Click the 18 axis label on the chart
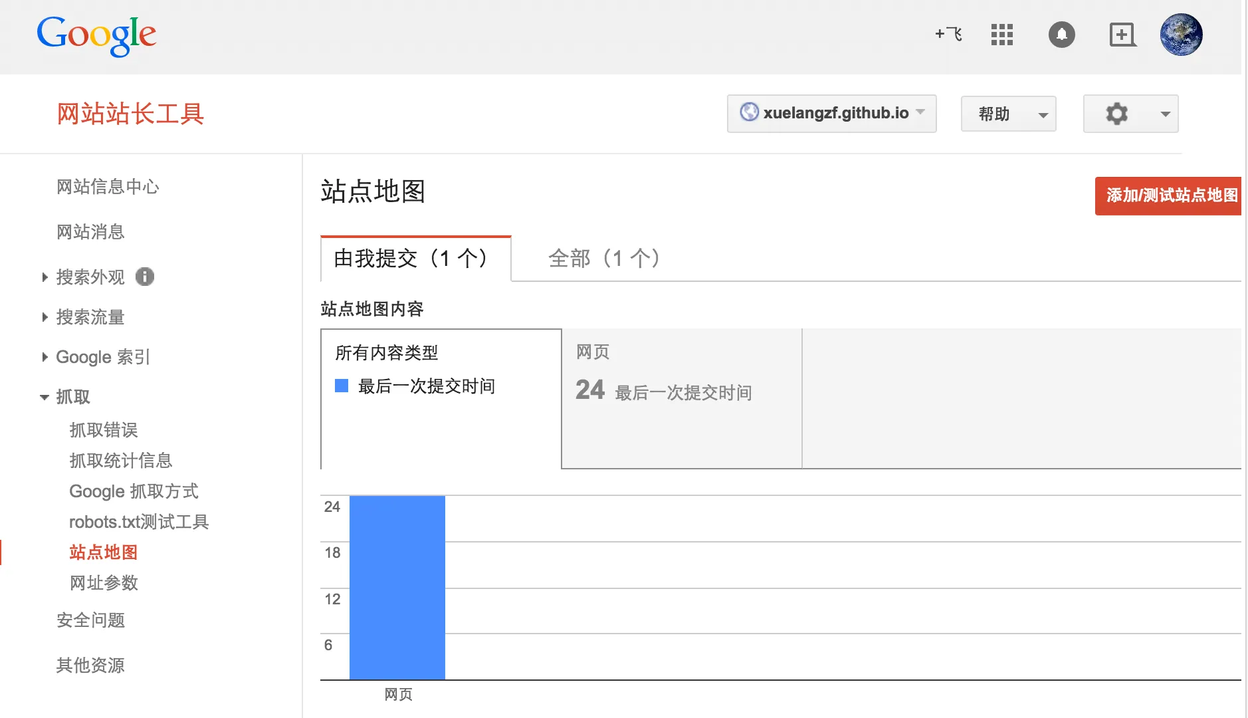The height and width of the screenshot is (718, 1248). click(332, 552)
